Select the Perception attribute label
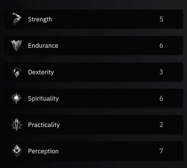This screenshot has width=187, height=168. pyautogui.click(x=43, y=151)
